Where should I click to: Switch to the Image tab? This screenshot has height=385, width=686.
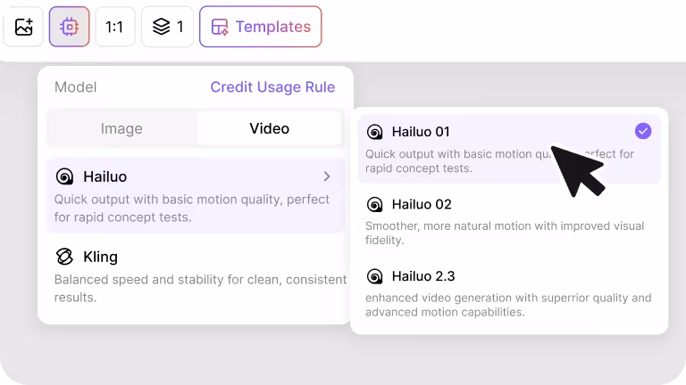pyautogui.click(x=121, y=128)
